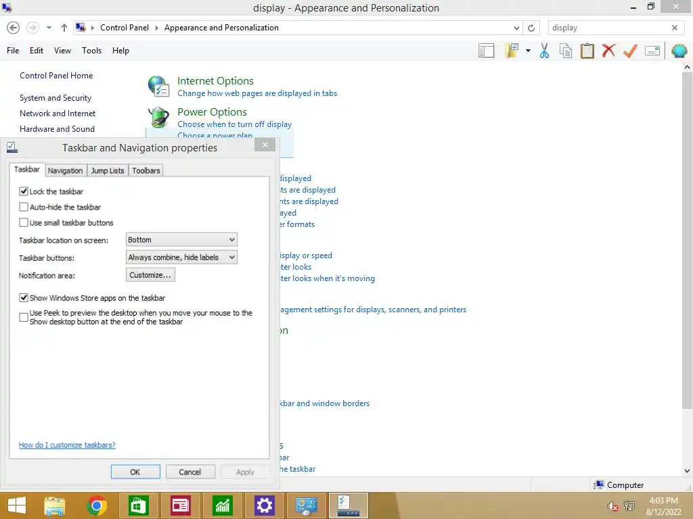The height and width of the screenshot is (519, 693).
Task: Open Power Options heading link
Action: pos(212,112)
